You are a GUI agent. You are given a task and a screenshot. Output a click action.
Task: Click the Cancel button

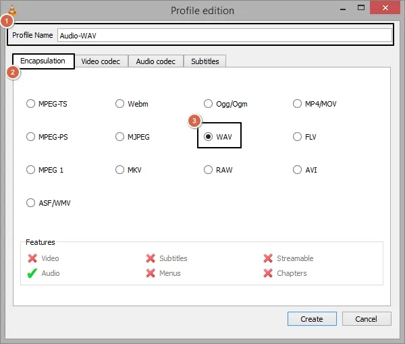click(x=367, y=319)
